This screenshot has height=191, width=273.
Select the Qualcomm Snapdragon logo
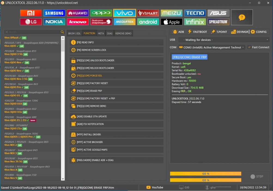point(101,22)
